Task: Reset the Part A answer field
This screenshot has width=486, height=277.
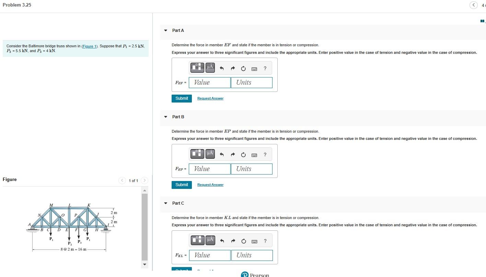Action: pos(243,69)
